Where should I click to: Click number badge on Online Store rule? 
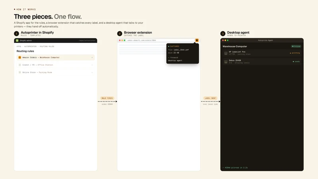(x=19, y=72)
